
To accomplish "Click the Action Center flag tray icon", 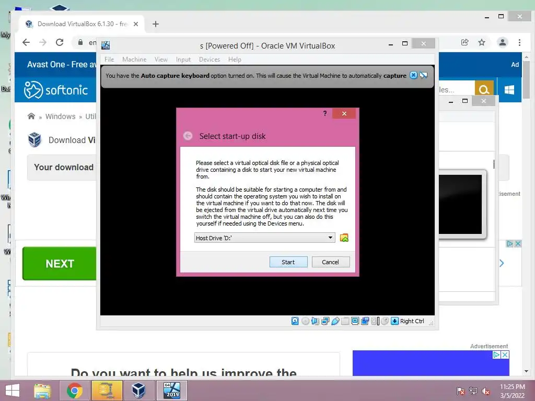I will click(x=461, y=391).
